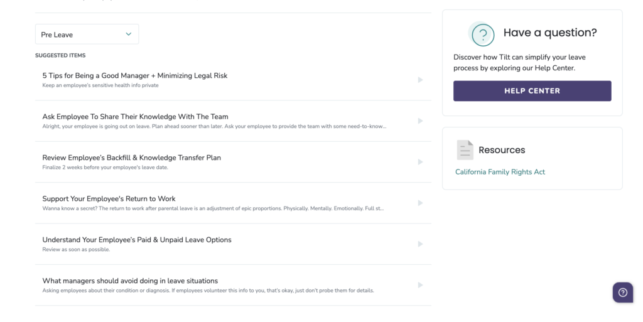Image resolution: width=643 pixels, height=322 pixels.
Task: Expand arrow for Understand Paid & Unpaid Leave Options
Action: click(420, 244)
